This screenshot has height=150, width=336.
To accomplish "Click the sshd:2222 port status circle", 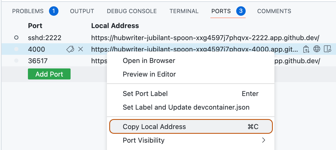I will pos(16,38).
